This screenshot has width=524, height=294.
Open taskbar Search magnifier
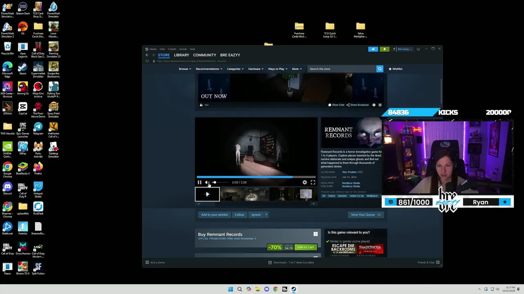pos(239,289)
